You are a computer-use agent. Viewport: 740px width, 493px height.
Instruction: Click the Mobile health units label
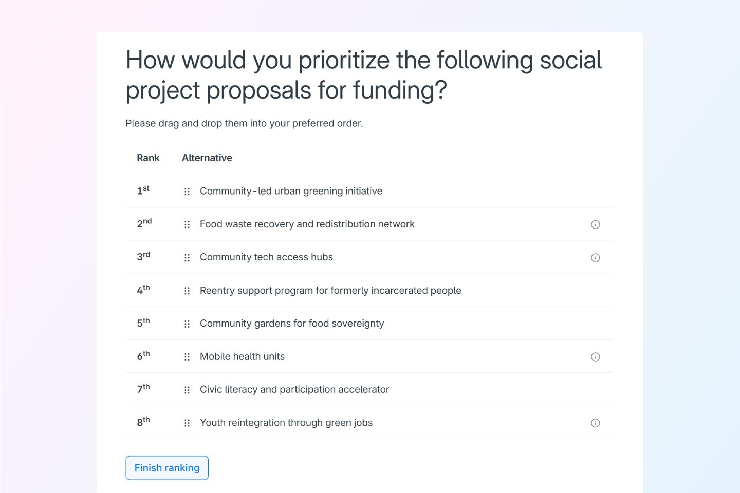tap(242, 356)
